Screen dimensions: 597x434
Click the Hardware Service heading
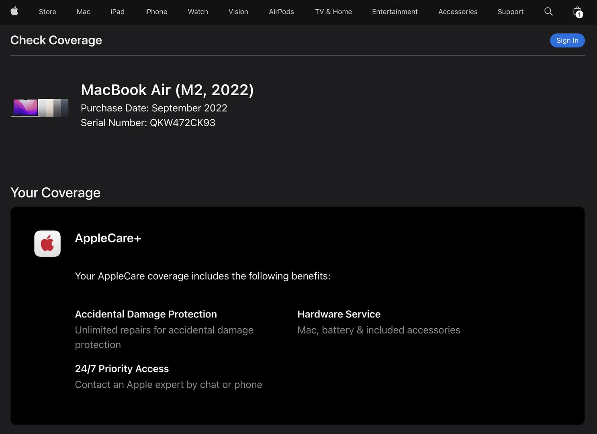click(x=339, y=314)
